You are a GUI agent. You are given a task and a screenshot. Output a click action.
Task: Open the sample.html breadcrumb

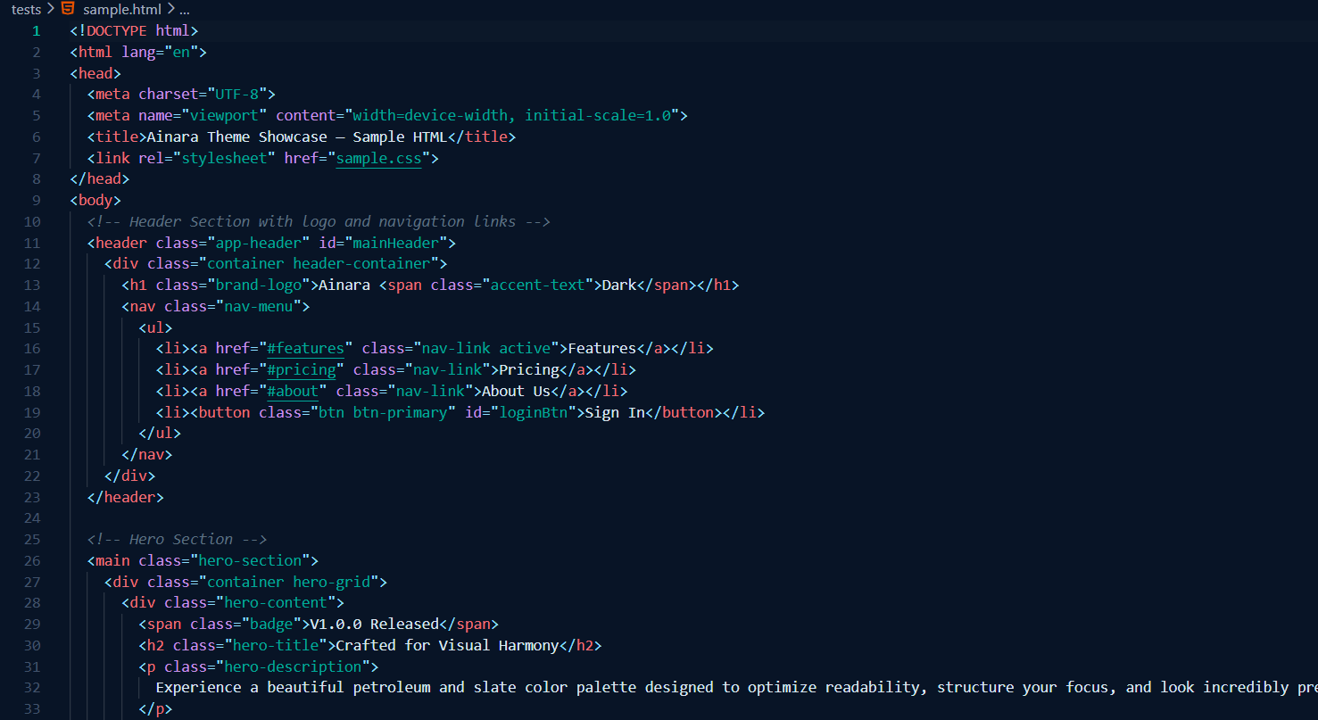pyautogui.click(x=122, y=9)
